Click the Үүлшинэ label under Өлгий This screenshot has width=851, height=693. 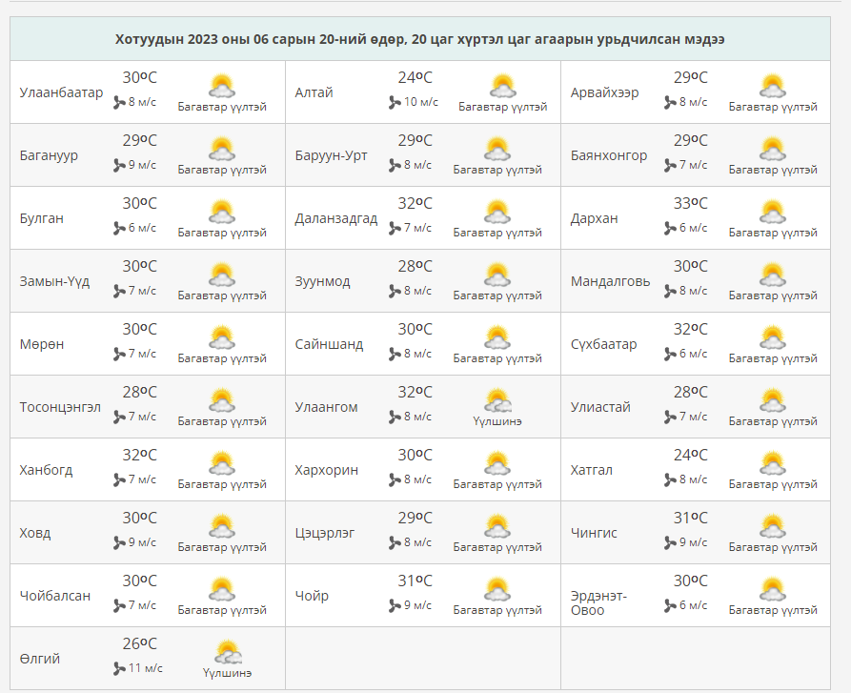[227, 673]
